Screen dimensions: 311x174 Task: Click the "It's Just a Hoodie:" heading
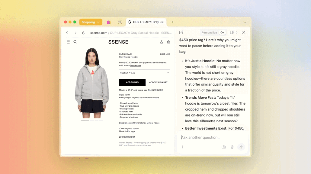(200, 61)
